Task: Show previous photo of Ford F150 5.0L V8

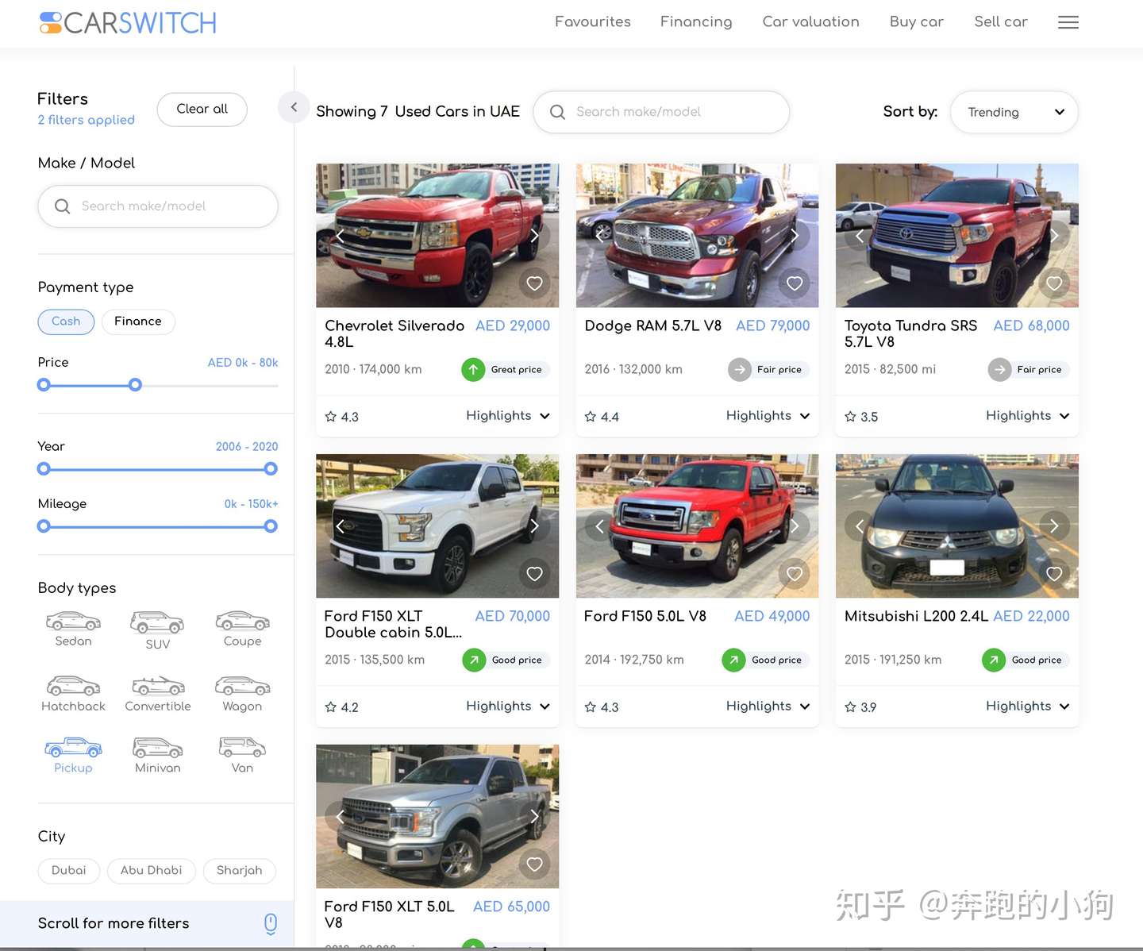Action: point(599,526)
